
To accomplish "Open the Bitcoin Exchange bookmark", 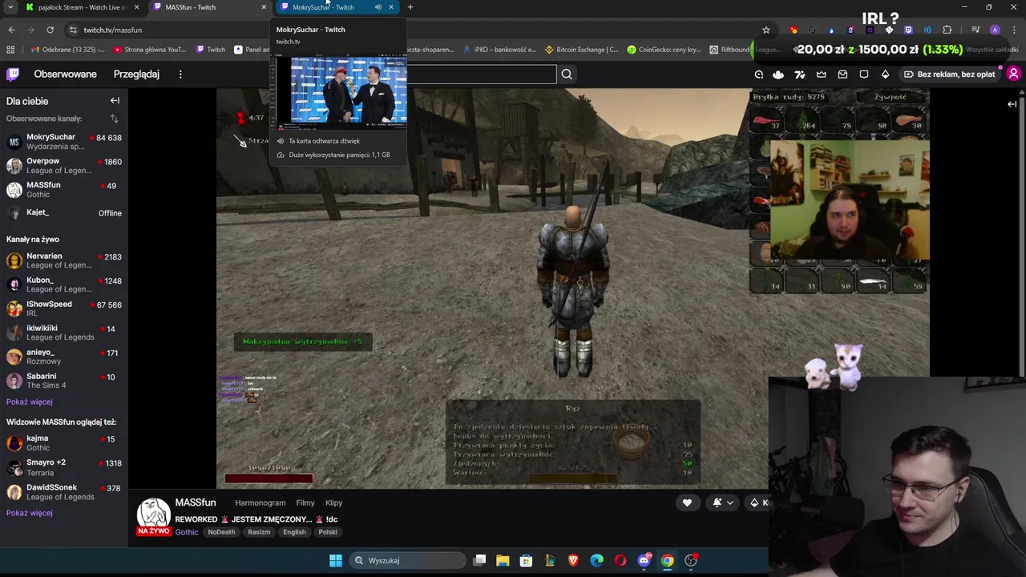I will 581,50.
